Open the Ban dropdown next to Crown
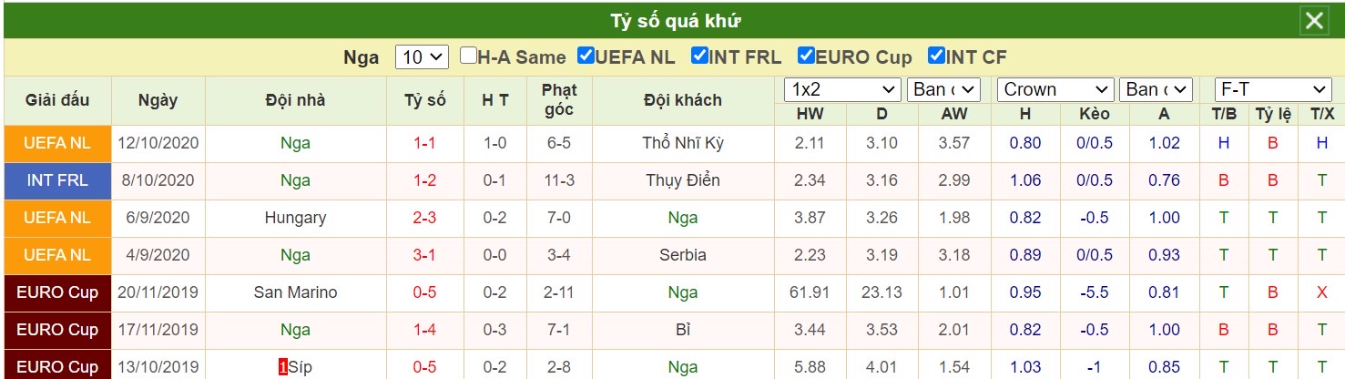The height and width of the screenshot is (379, 1345). (x=1156, y=90)
